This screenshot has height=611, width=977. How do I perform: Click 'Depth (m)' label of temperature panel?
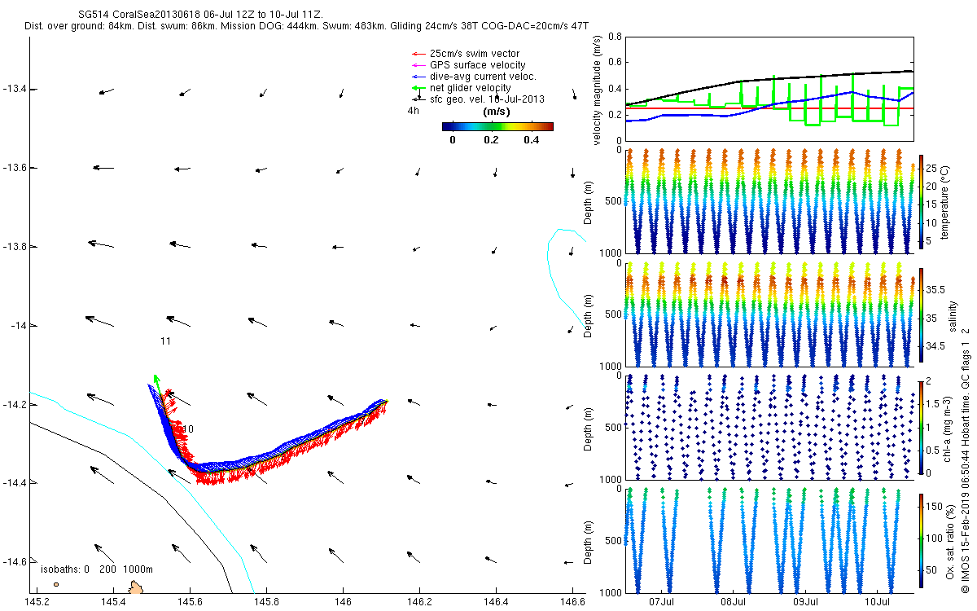589,201
